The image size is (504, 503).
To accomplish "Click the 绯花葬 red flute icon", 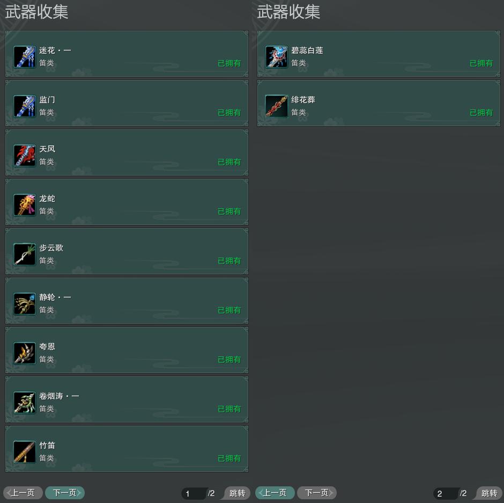I will (277, 106).
